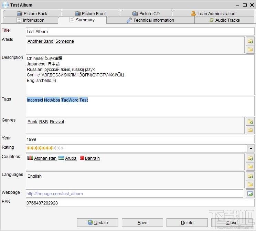Click the Save button
257x231 pixels.
coord(142,222)
